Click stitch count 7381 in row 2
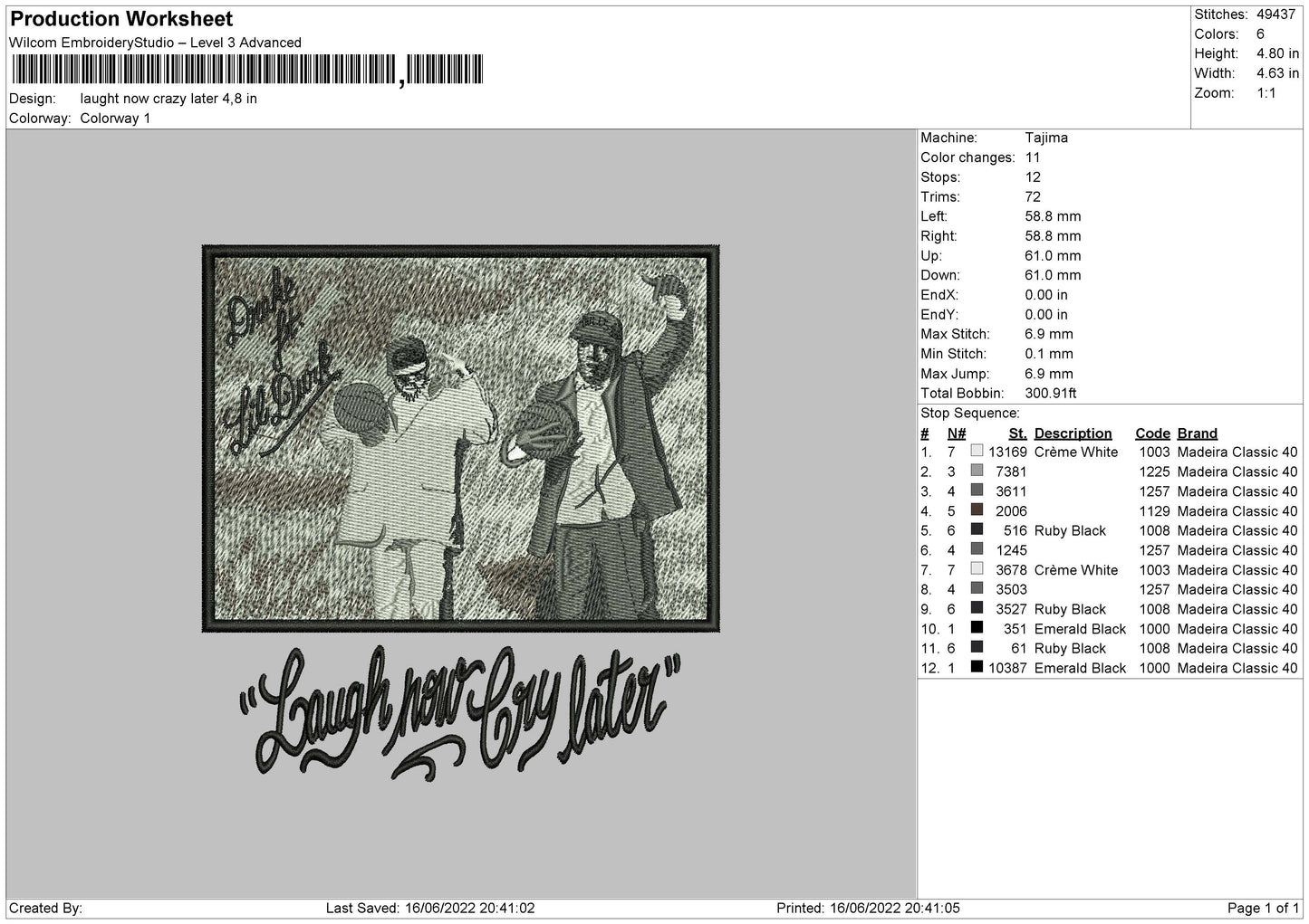 [1011, 472]
